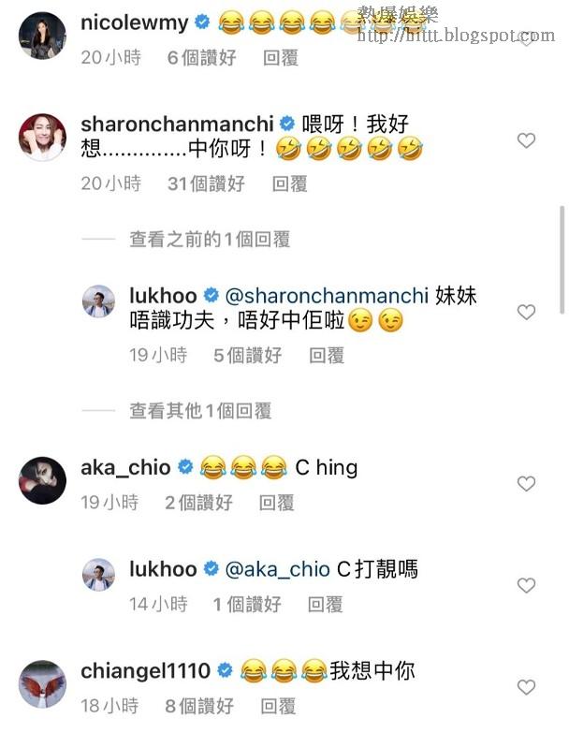Tap the heart next to lukhoo's reply to aka_chio
569x733 pixels.
[526, 585]
